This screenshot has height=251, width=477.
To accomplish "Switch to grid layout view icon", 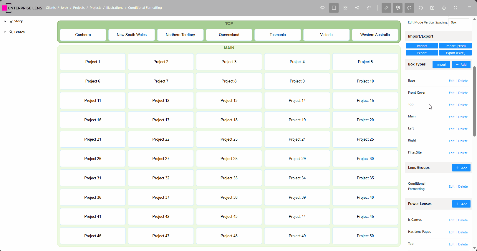I will click(345, 8).
